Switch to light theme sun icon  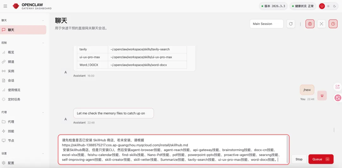tap(328, 6)
